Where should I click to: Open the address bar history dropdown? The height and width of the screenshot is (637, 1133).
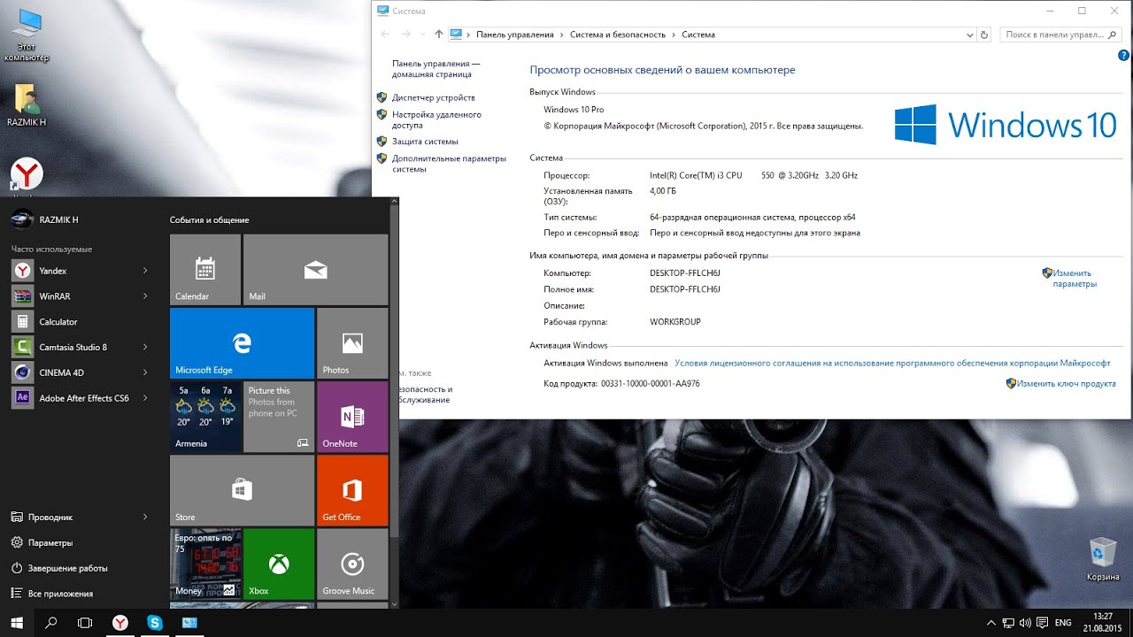[969, 35]
